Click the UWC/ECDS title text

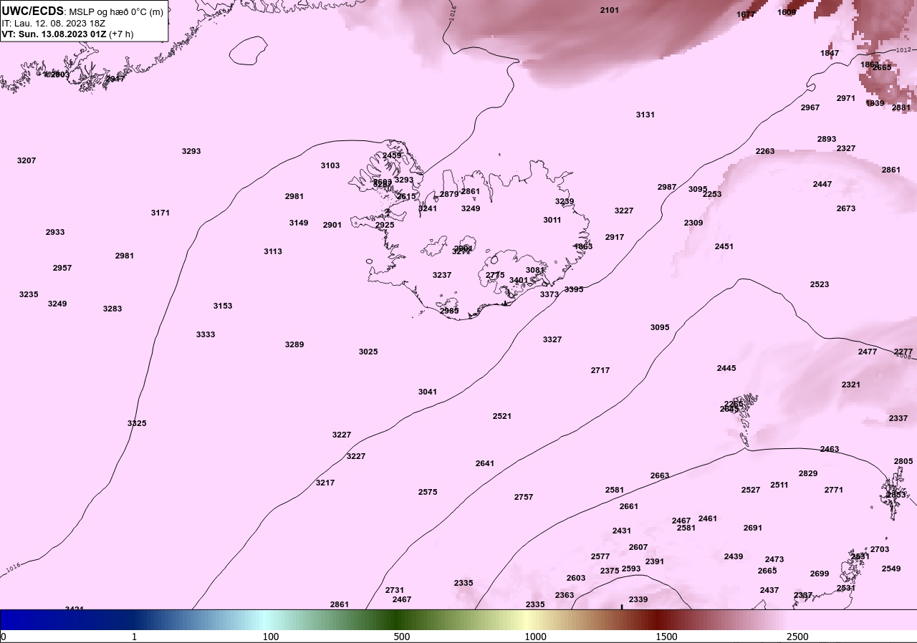click(x=33, y=11)
